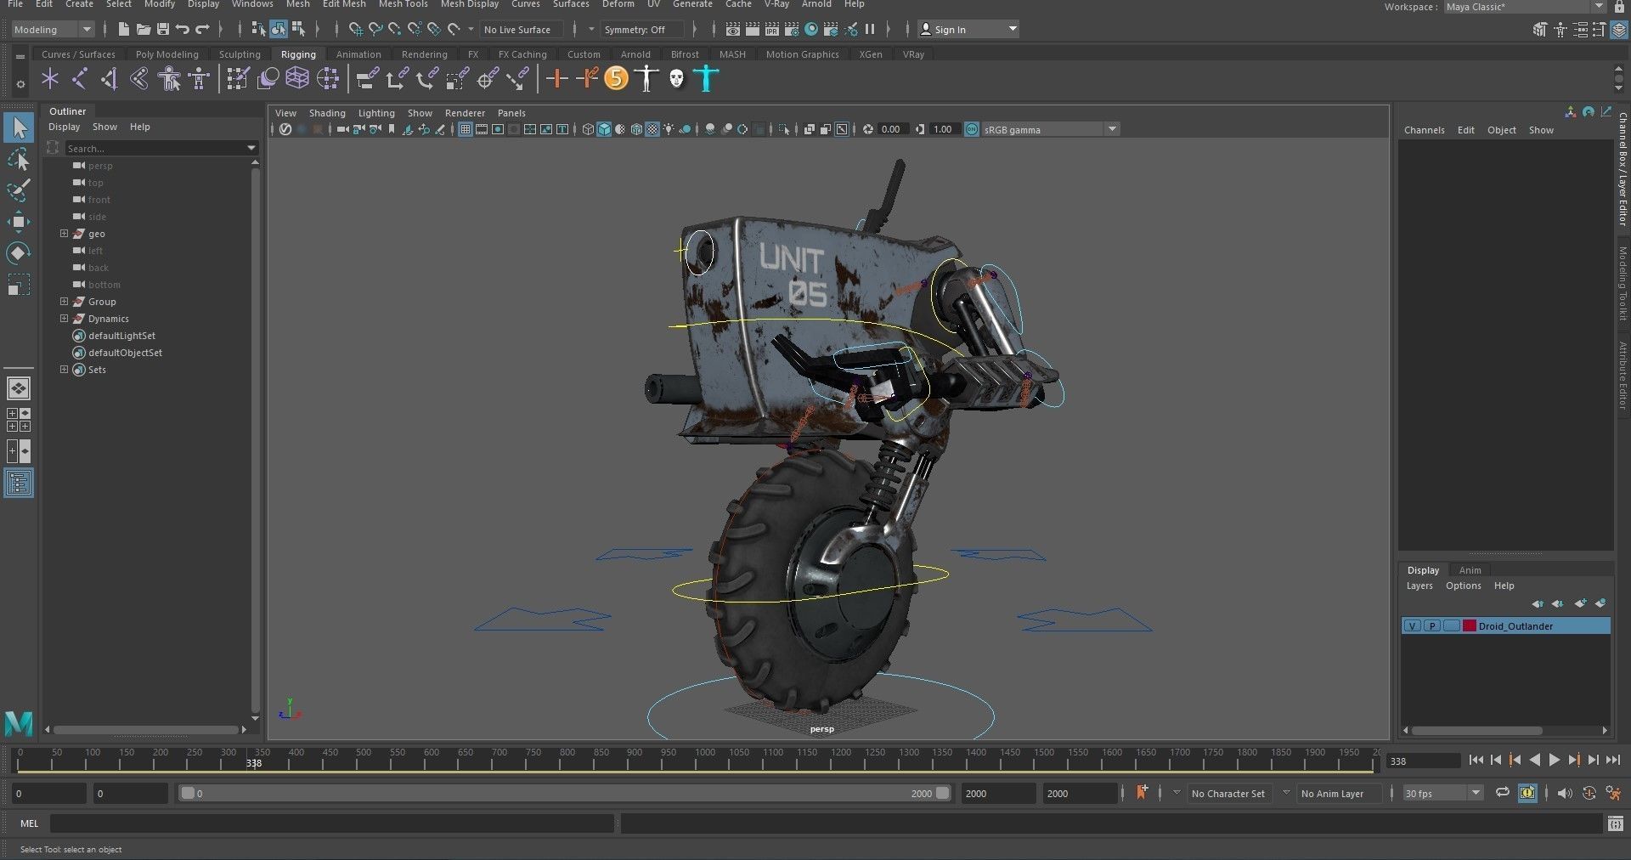Click the Undo arrow icon
Screen dimensions: 1631x860
tap(183, 29)
